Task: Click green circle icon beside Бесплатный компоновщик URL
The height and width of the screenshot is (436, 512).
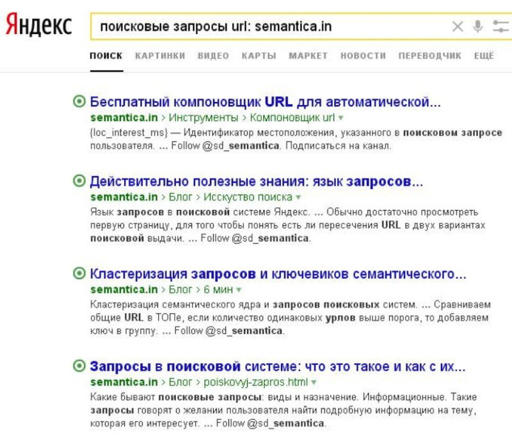Action: tap(79, 101)
